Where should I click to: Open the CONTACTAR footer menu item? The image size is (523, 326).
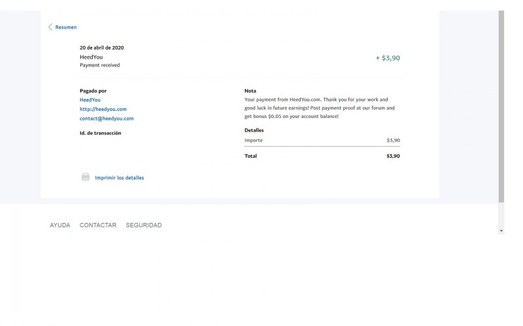(x=98, y=226)
